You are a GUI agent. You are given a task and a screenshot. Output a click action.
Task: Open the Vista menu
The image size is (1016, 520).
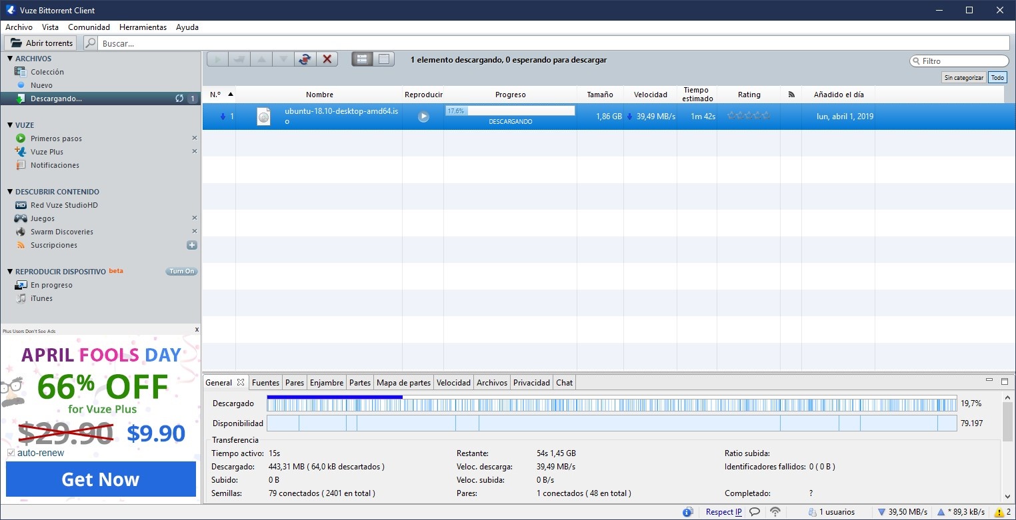click(50, 27)
